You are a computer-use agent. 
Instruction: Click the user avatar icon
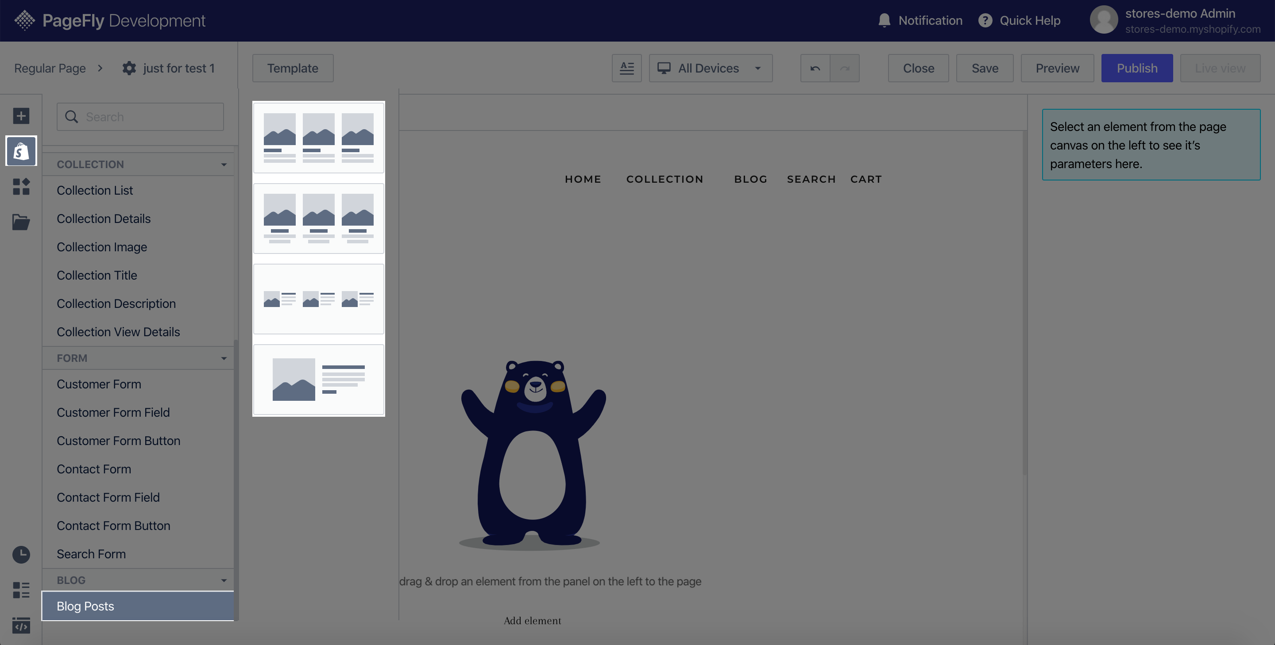click(1103, 20)
